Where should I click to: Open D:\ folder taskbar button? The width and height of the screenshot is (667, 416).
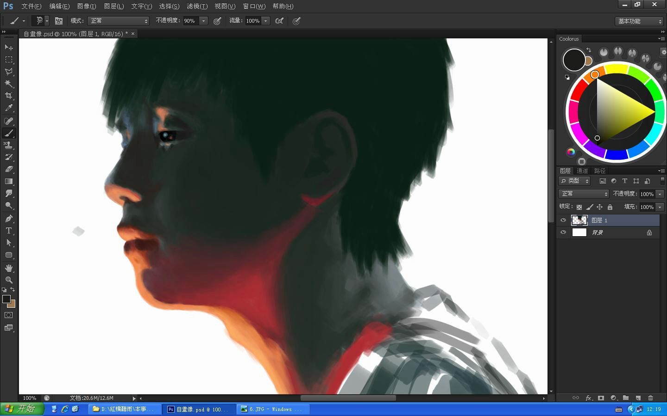[x=124, y=409]
